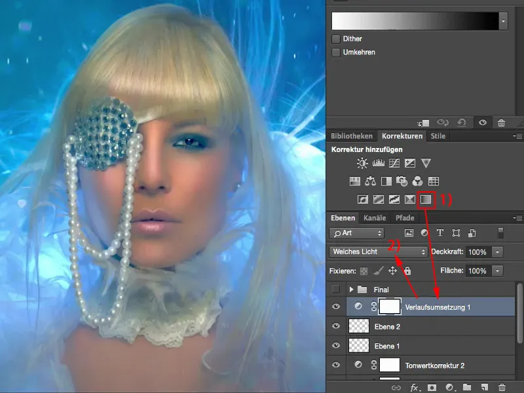Add a Photo Filter adjustment
The height and width of the screenshot is (393, 524).
[x=402, y=181]
